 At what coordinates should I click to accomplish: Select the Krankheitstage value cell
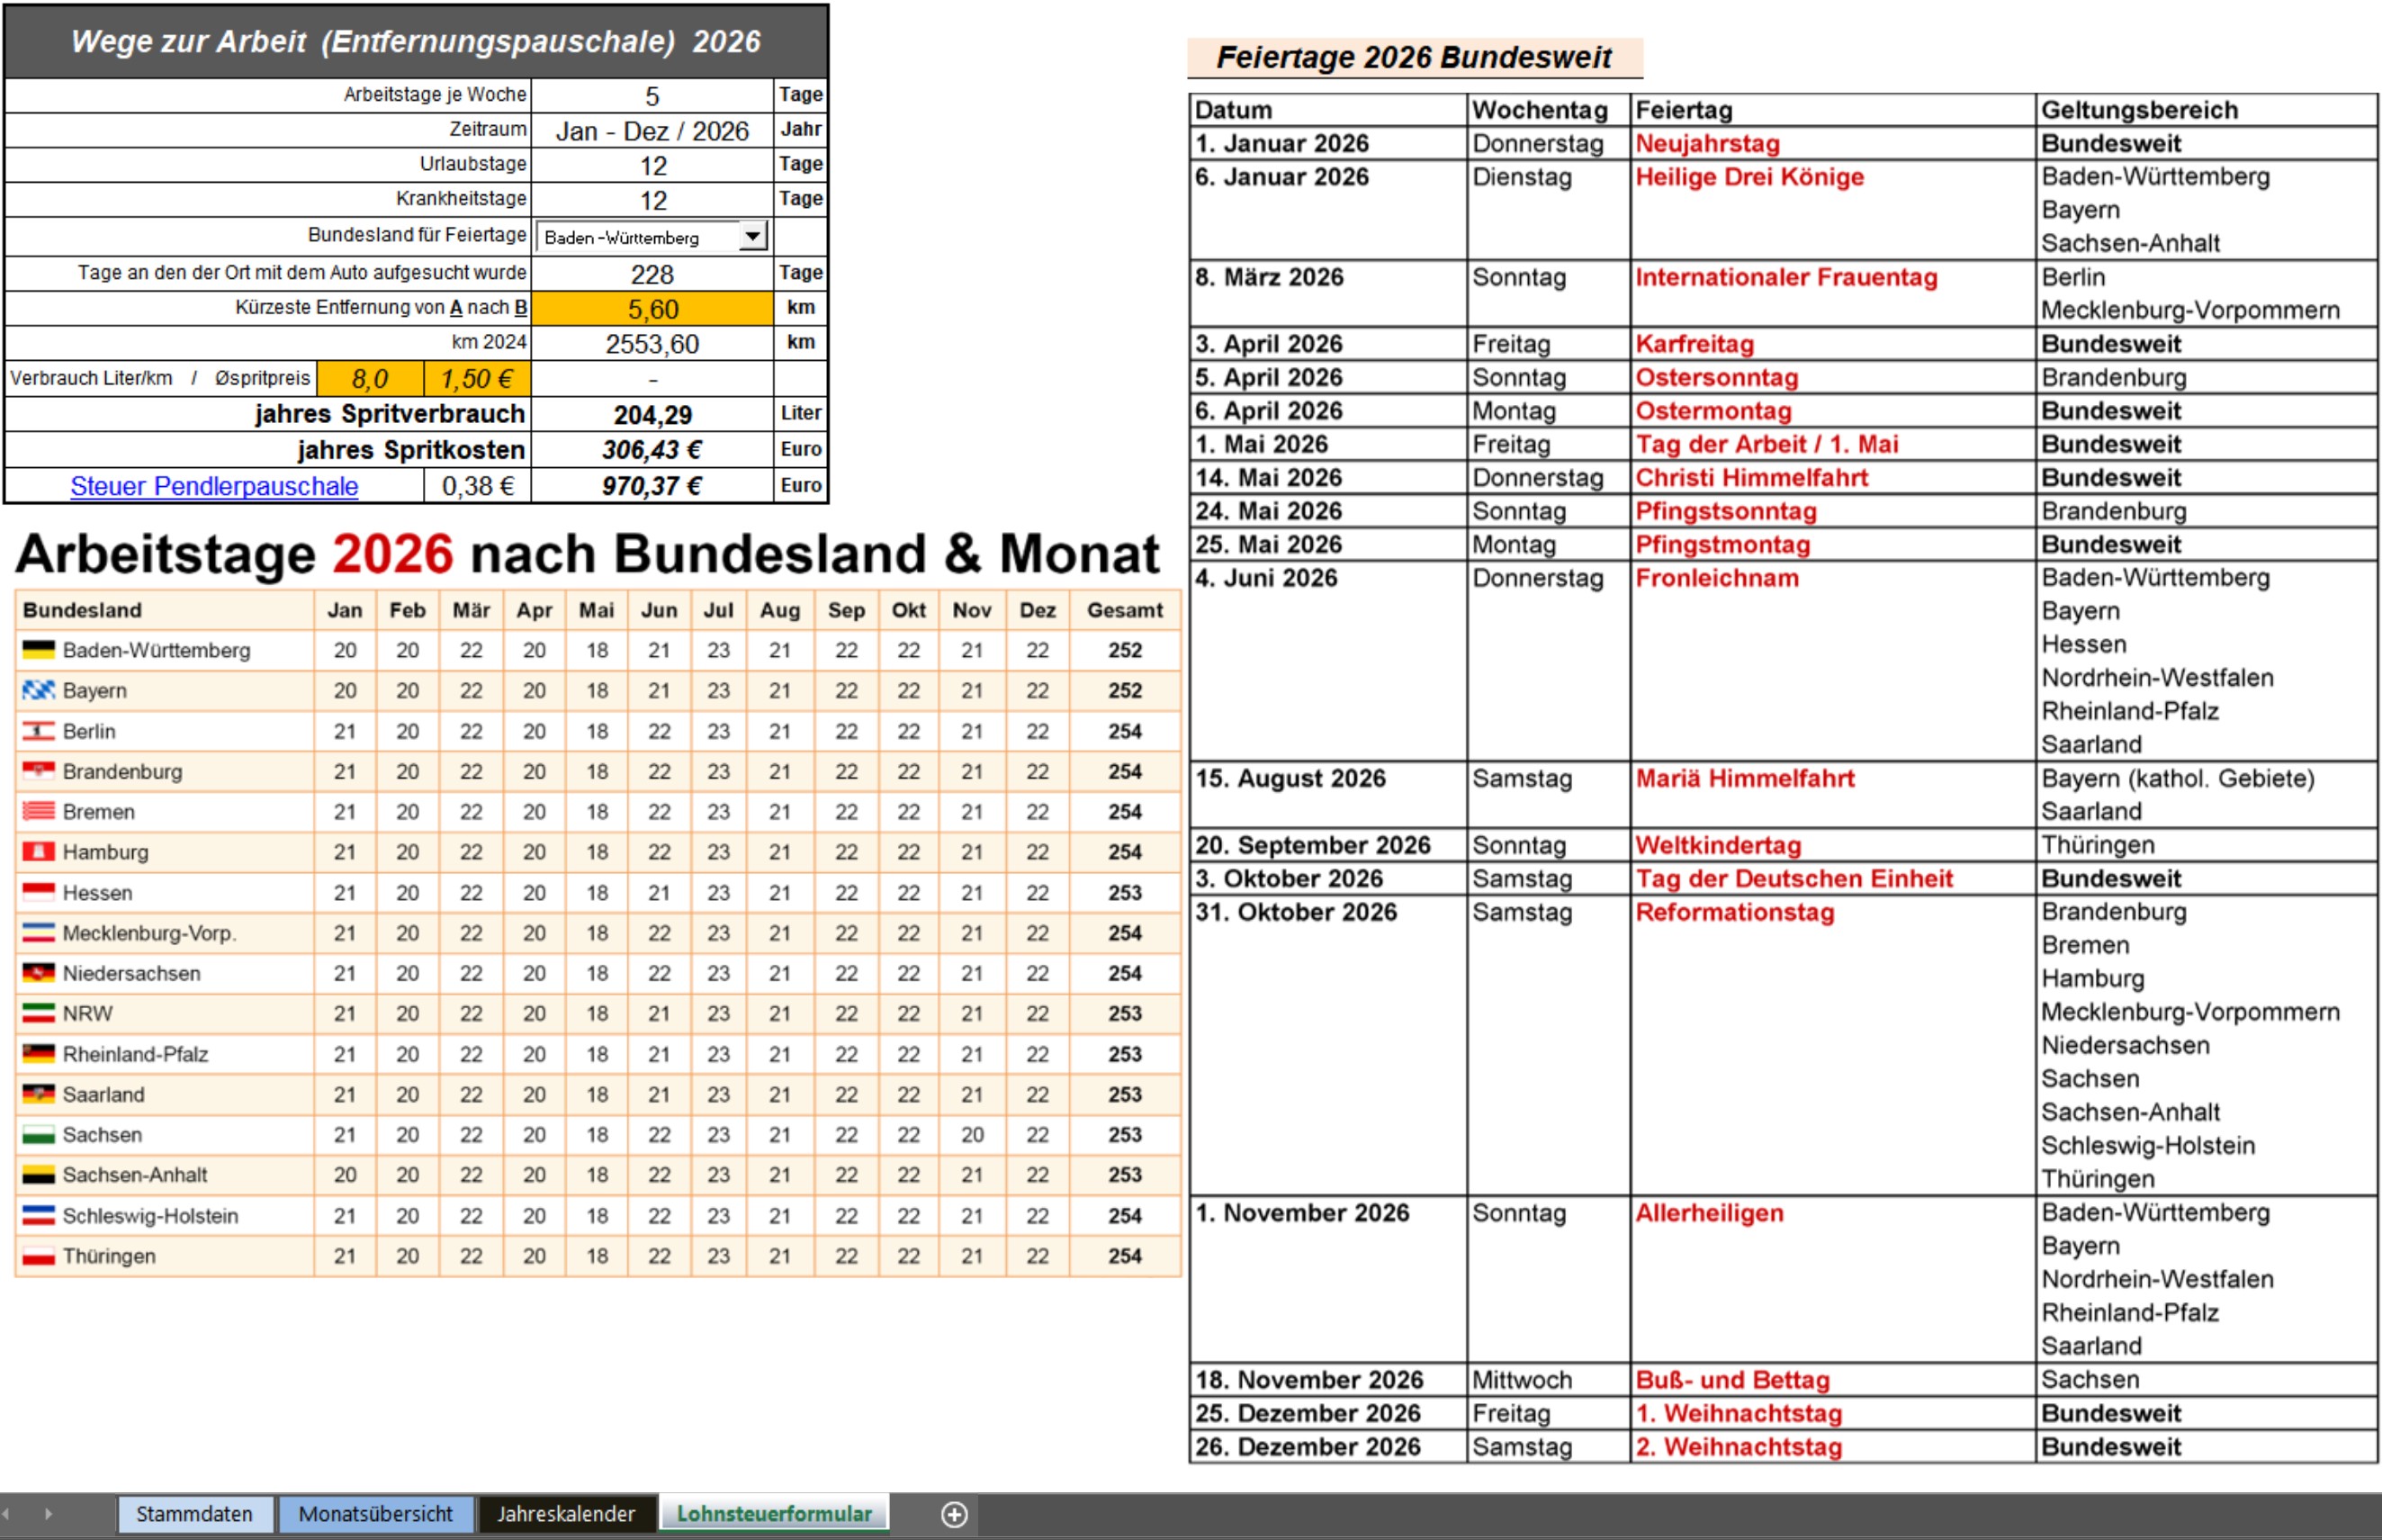652,200
